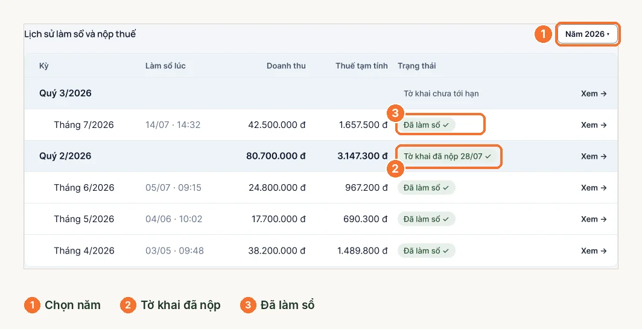The width and height of the screenshot is (642, 329).
Task: Click the Lịch sử làm sổ và nộp thuế heading
Action: coord(80,34)
